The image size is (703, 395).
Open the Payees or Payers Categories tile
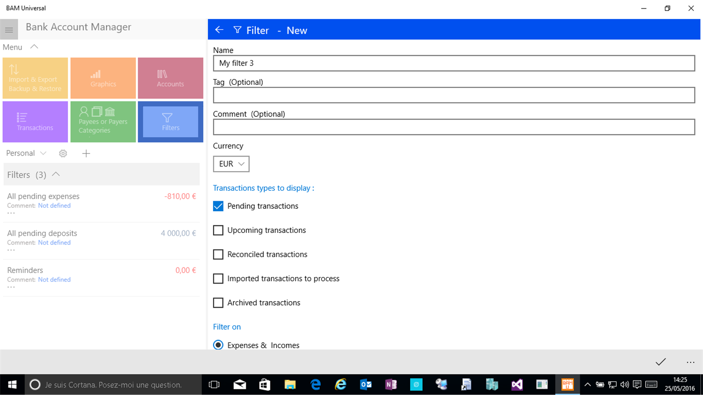tap(103, 121)
